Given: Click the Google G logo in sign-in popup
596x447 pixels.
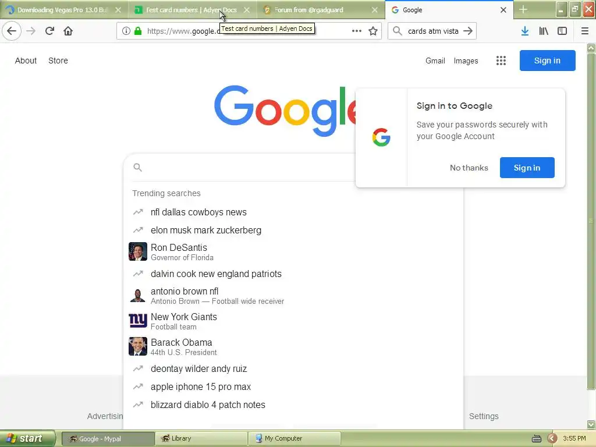Looking at the screenshot, I should click(381, 137).
